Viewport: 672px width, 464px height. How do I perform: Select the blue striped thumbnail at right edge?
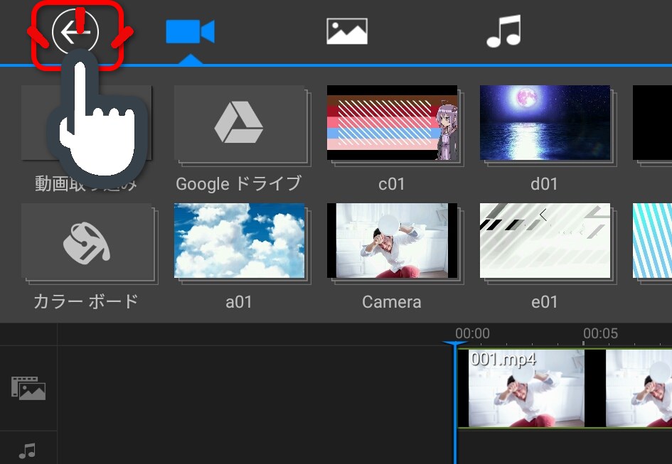pyautogui.click(x=653, y=241)
